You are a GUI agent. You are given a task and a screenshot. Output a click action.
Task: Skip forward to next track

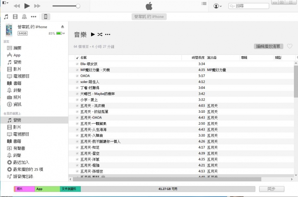[37, 6]
